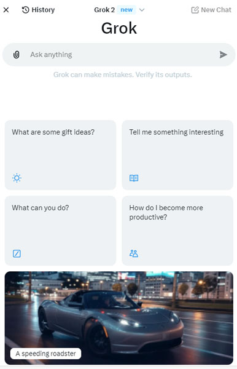Click the slash square icon
237x369 pixels.
[17, 253]
